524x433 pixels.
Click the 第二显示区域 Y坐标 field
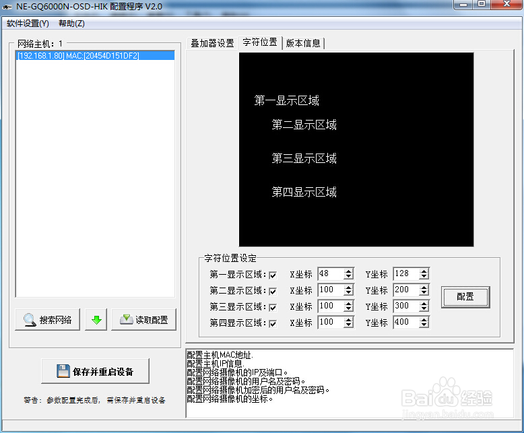tap(407, 290)
